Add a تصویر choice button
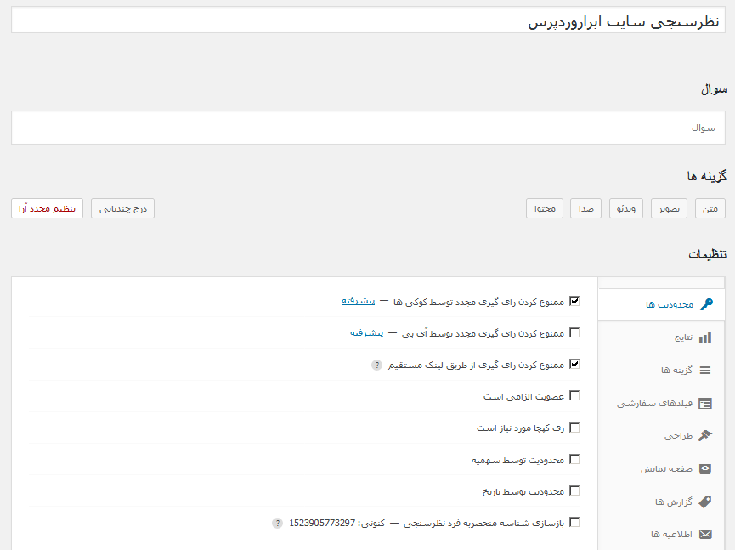Image resolution: width=735 pixels, height=550 pixels. (669, 208)
